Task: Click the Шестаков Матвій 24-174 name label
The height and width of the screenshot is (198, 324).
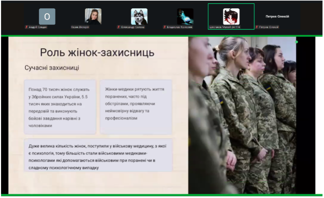Action: (x=225, y=27)
